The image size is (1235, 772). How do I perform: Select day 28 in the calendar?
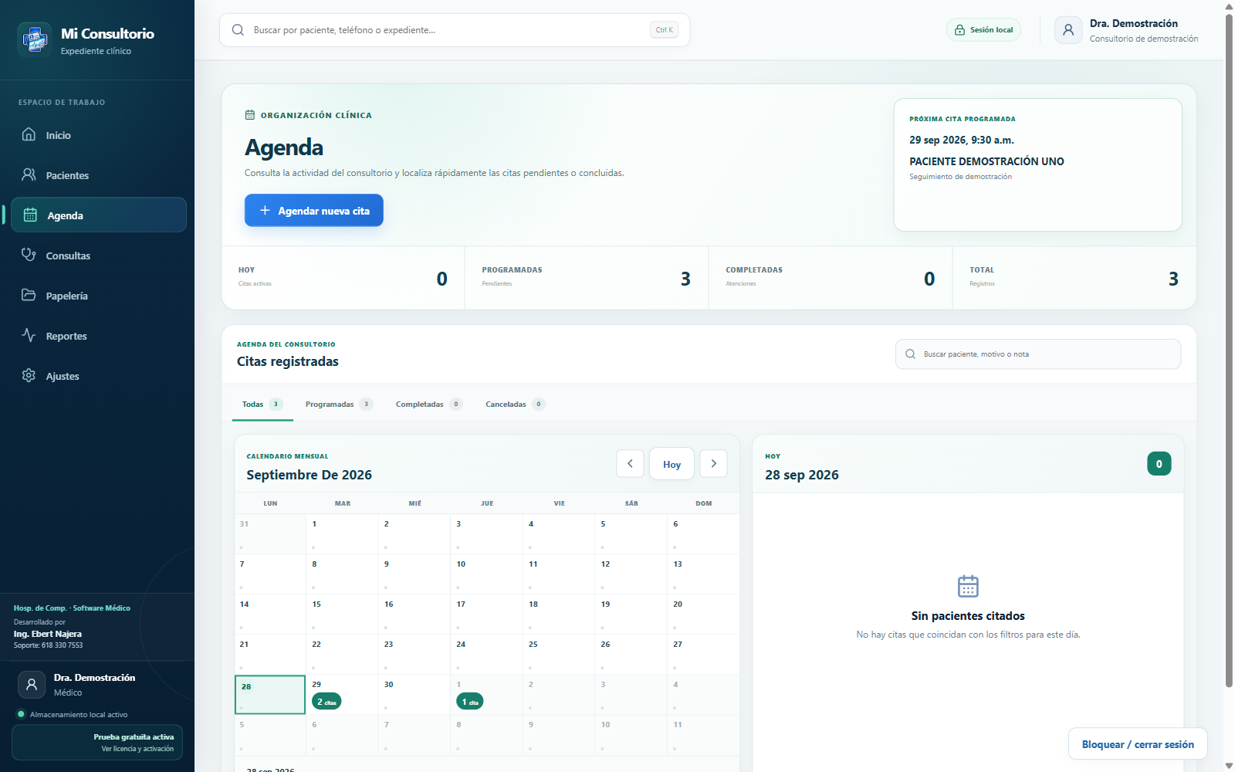tap(270, 695)
